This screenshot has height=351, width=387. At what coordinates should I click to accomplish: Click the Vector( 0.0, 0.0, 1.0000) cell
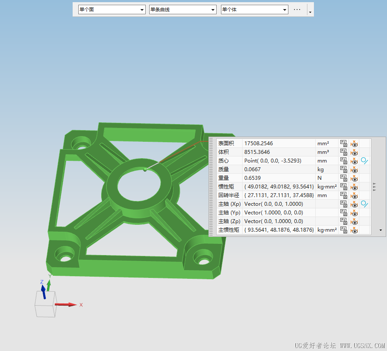click(279, 204)
